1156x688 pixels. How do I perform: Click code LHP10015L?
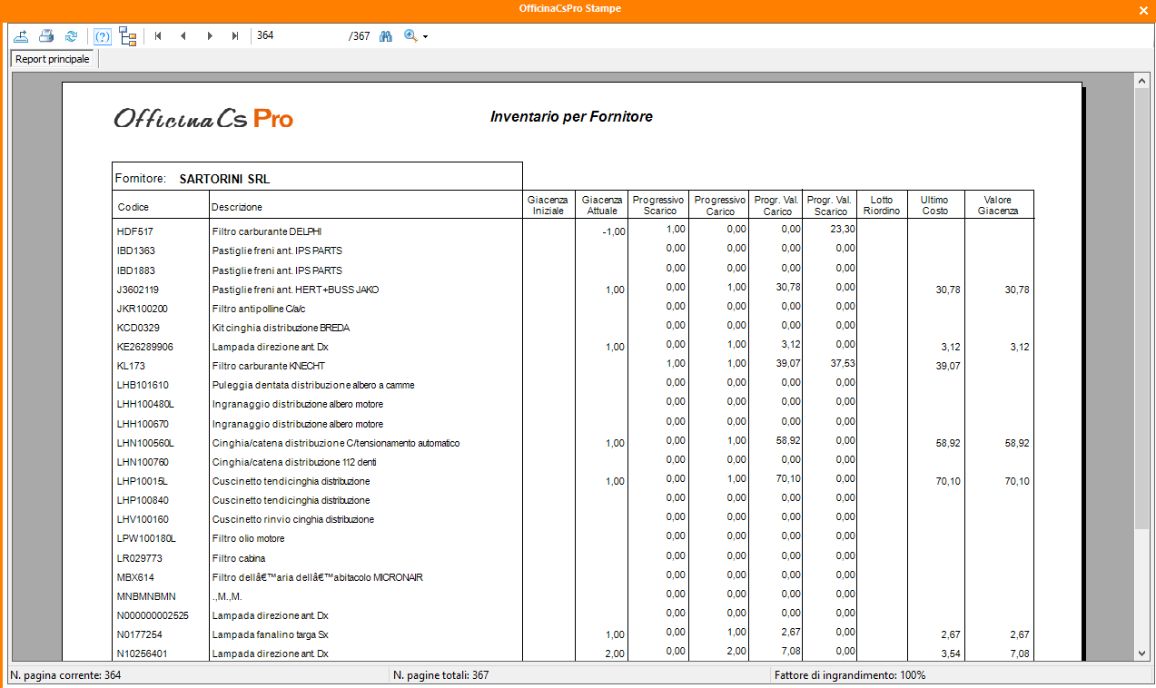click(143, 481)
